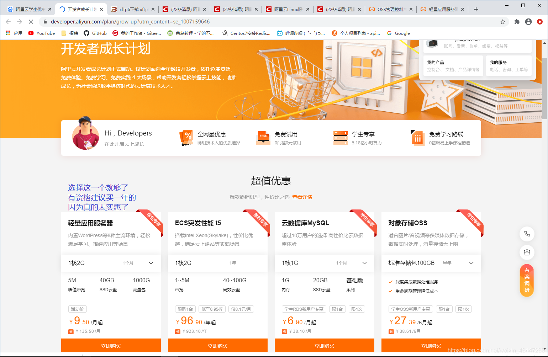548x357 pixels.
Task: Open the Chrome profile avatar icon
Action: (x=528, y=21)
